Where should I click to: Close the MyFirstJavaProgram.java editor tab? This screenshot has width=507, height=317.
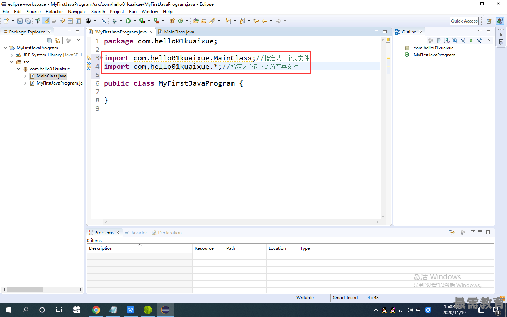151,32
